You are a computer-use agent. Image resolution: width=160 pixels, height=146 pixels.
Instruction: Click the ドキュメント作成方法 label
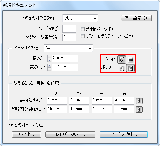tap(27, 125)
